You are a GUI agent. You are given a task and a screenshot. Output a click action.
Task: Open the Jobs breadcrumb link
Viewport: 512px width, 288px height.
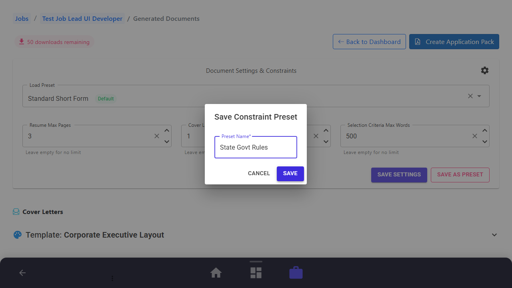coord(22,18)
